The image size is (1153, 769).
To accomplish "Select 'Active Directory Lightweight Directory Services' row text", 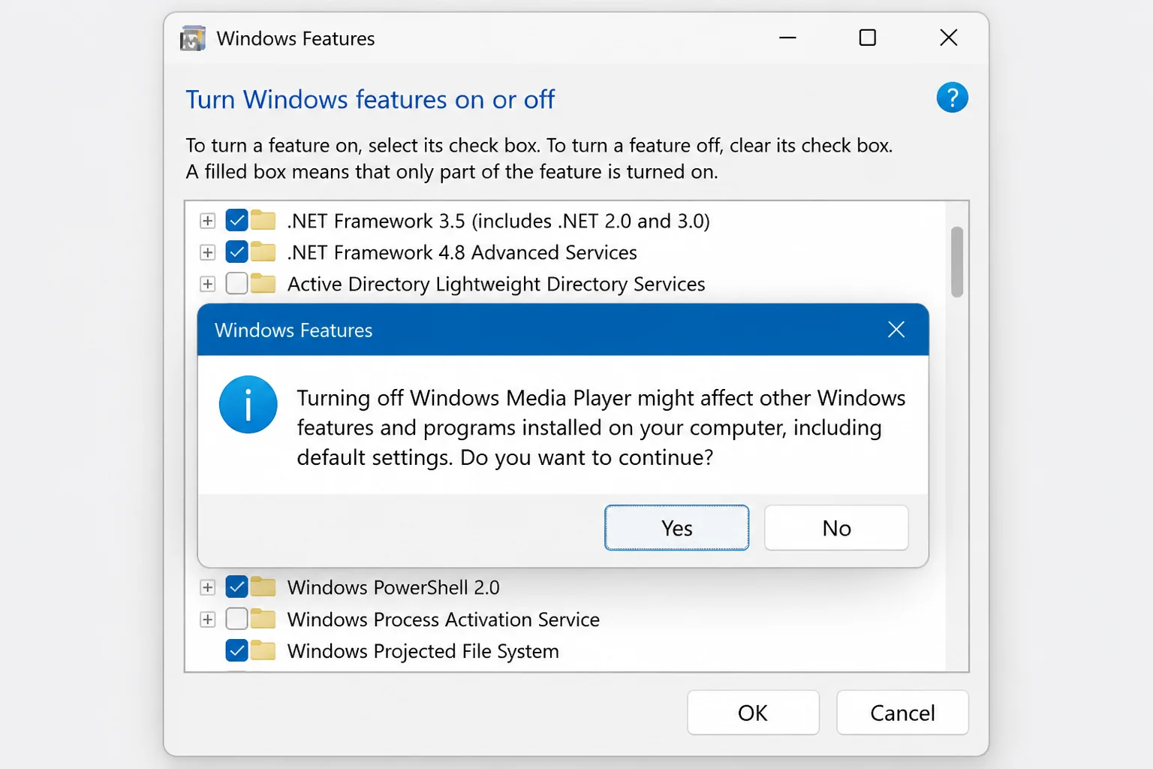I will coord(496,284).
